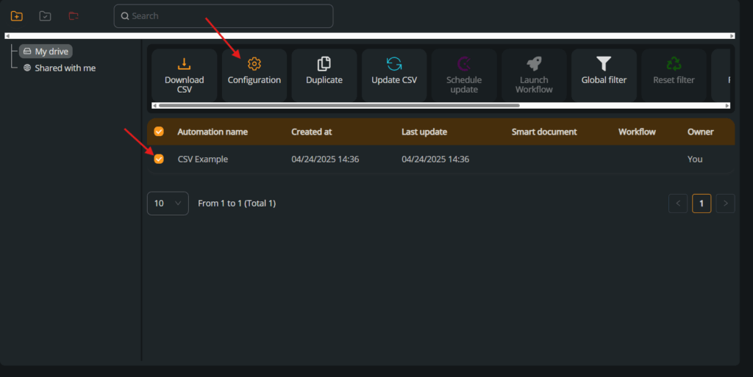Image resolution: width=753 pixels, height=377 pixels.
Task: Toggle the select-all checkbox in table header
Action: click(x=159, y=132)
